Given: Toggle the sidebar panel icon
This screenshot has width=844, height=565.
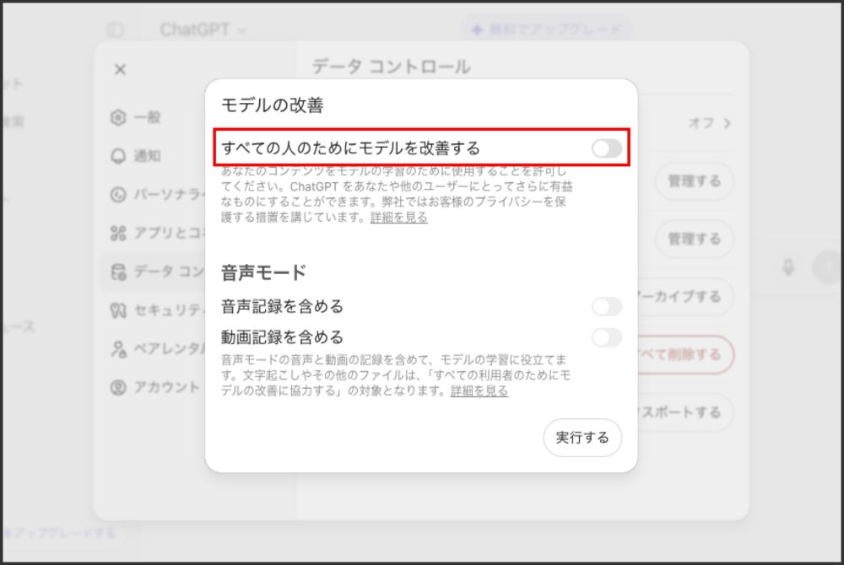Looking at the screenshot, I should point(115,30).
